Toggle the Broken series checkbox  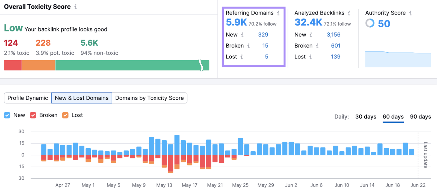pos(33,115)
